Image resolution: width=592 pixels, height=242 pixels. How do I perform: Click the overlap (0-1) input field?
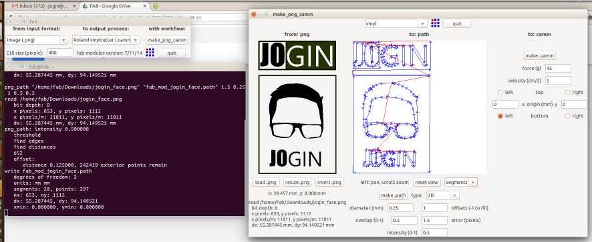point(404,220)
